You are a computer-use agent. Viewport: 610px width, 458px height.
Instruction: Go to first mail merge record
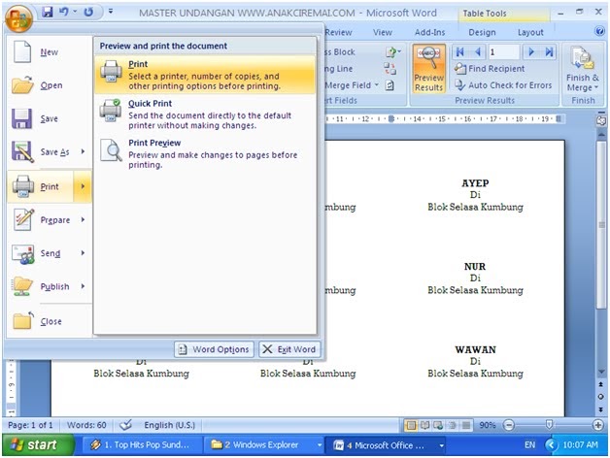460,51
